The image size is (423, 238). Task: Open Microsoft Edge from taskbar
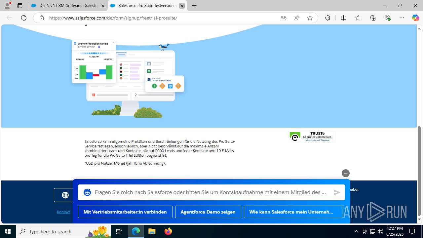pos(136,231)
